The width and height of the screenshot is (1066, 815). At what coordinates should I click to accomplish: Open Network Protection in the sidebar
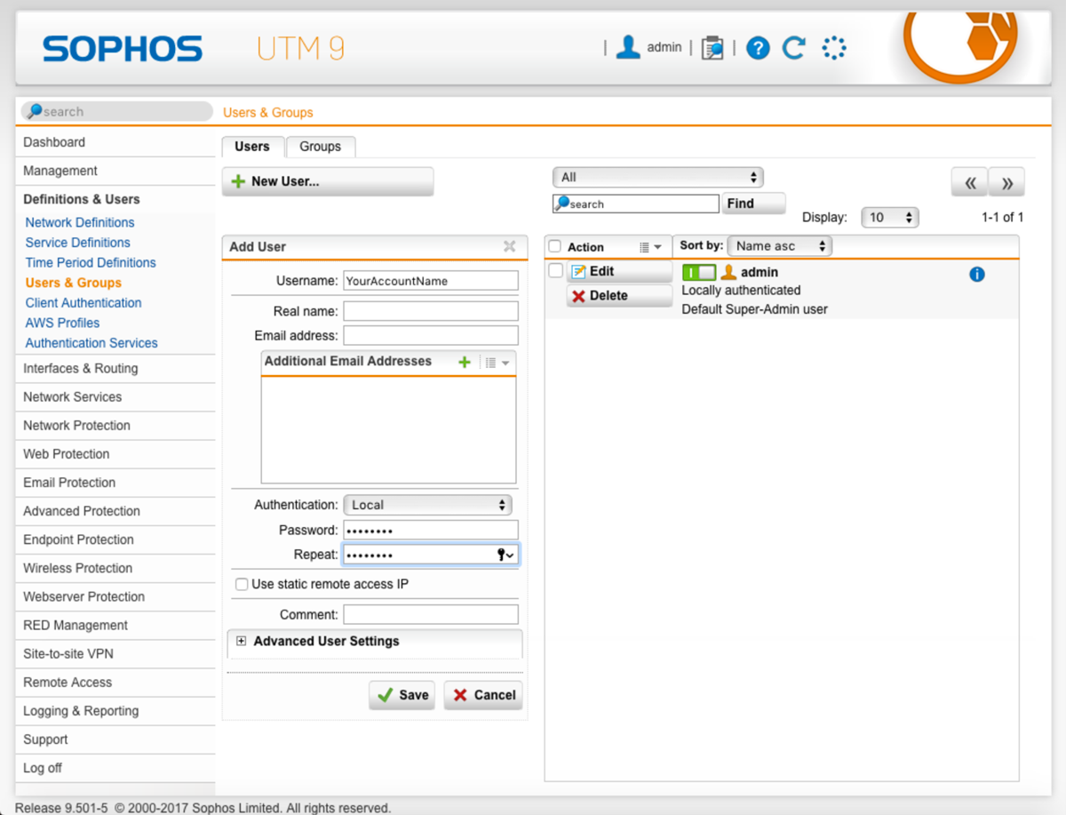pos(76,426)
